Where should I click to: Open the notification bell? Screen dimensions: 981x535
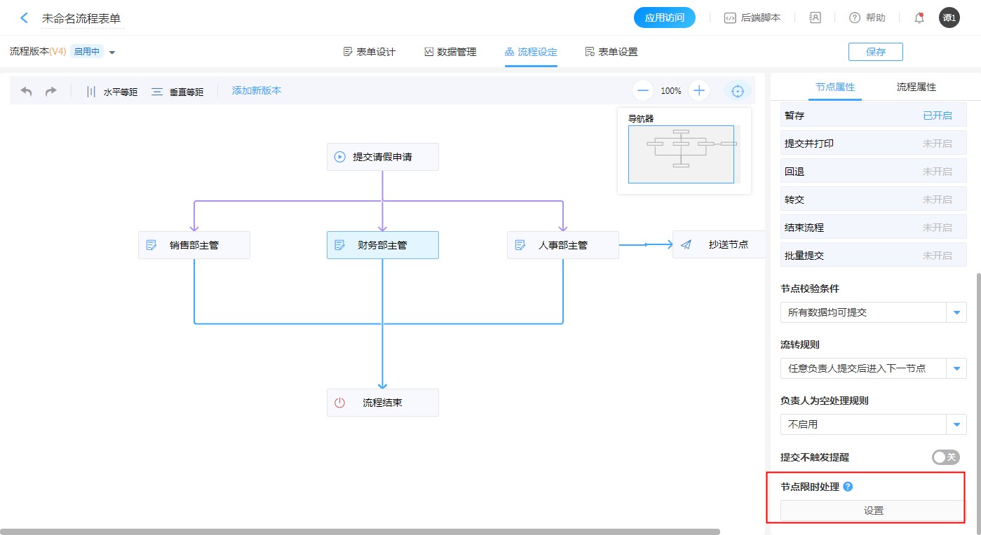919,18
